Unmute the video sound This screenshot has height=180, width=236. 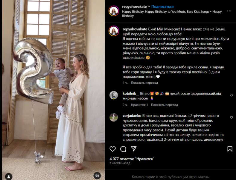[97, 175]
